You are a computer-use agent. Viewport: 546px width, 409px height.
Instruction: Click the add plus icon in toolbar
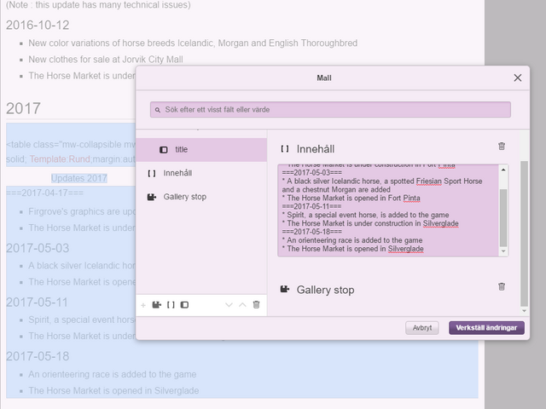(143, 305)
